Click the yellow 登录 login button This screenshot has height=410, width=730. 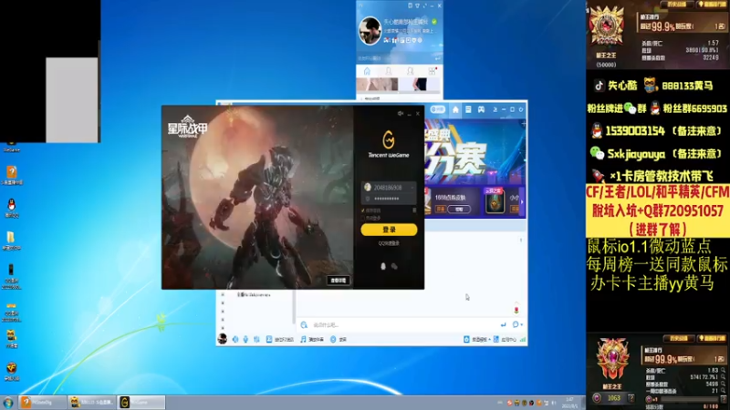pos(389,230)
